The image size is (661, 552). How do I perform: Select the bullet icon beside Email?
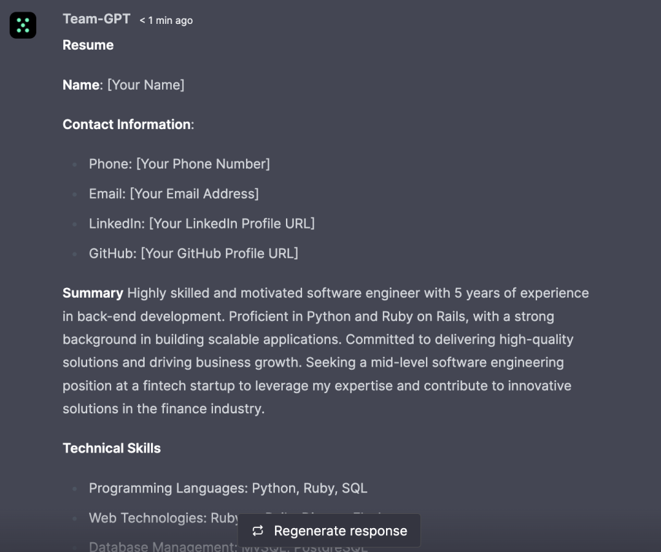pyautogui.click(x=74, y=194)
